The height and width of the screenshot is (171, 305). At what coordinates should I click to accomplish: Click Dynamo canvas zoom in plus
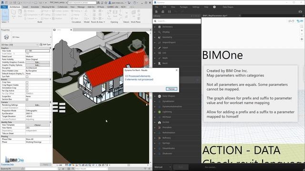pos(302,30)
